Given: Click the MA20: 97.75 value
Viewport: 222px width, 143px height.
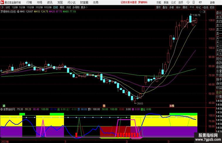Looking at the screenshot, I should [55, 12].
